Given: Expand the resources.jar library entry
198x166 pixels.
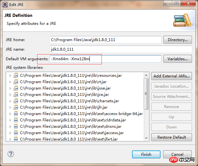Looking at the screenshot, I should tap(10, 76).
